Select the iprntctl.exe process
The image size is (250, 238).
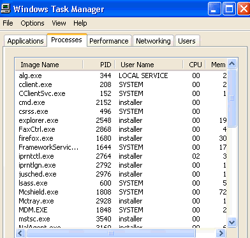pos(121,156)
